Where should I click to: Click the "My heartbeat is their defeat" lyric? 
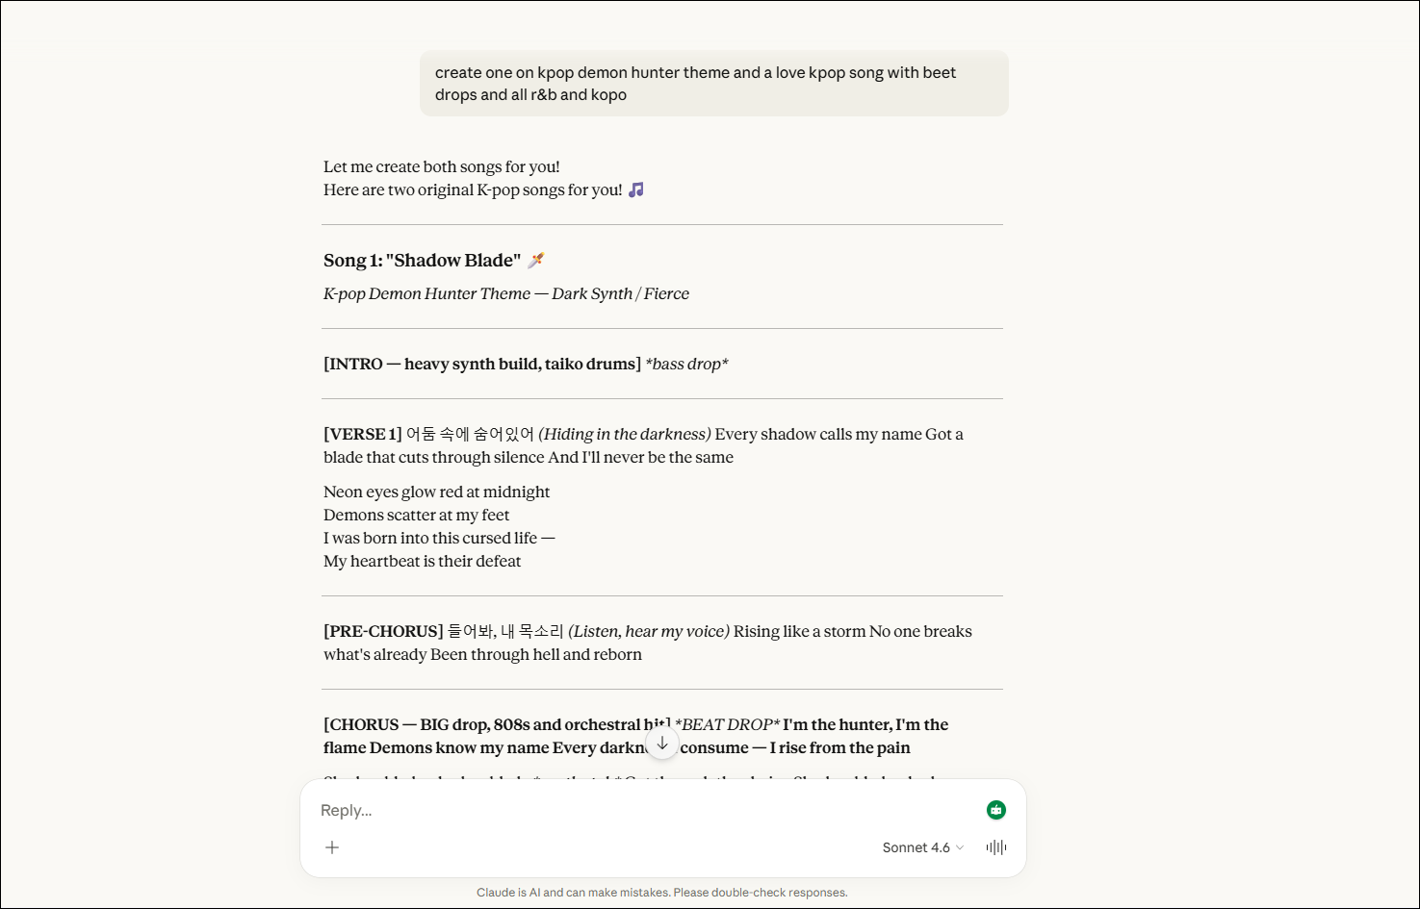(422, 562)
